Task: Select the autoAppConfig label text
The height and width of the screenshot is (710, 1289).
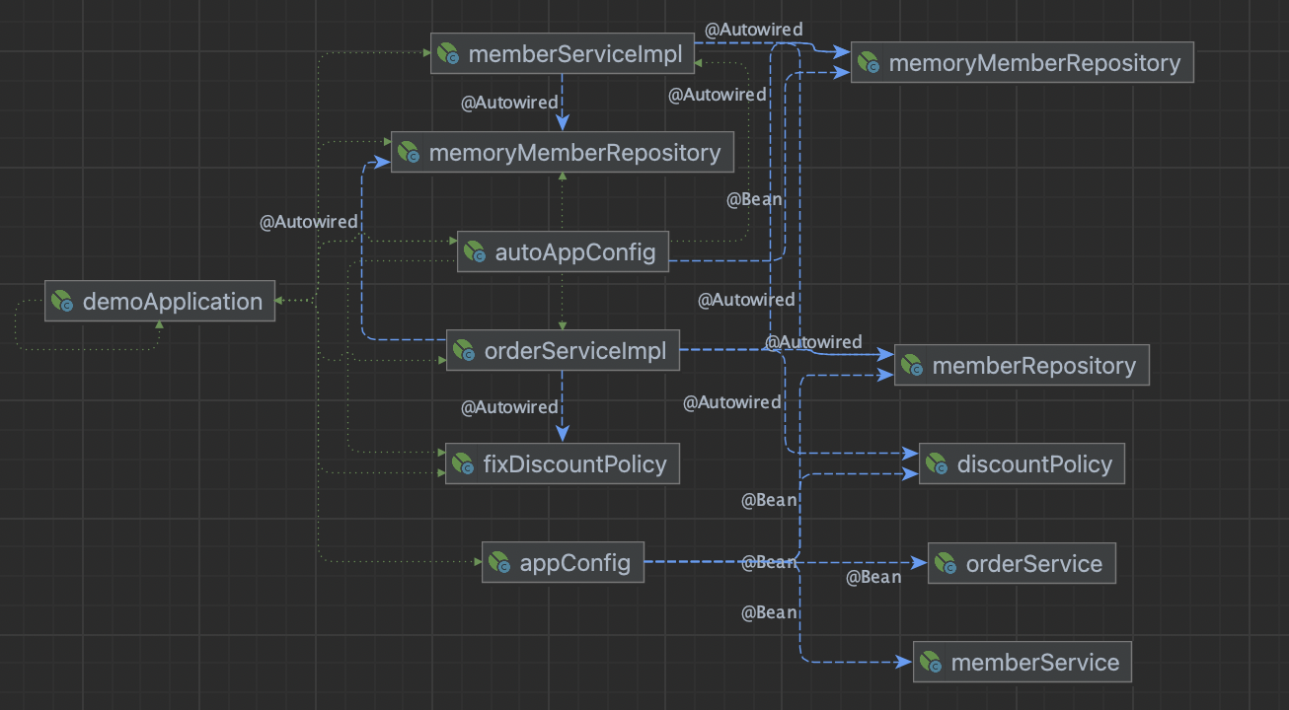Action: [x=575, y=252]
